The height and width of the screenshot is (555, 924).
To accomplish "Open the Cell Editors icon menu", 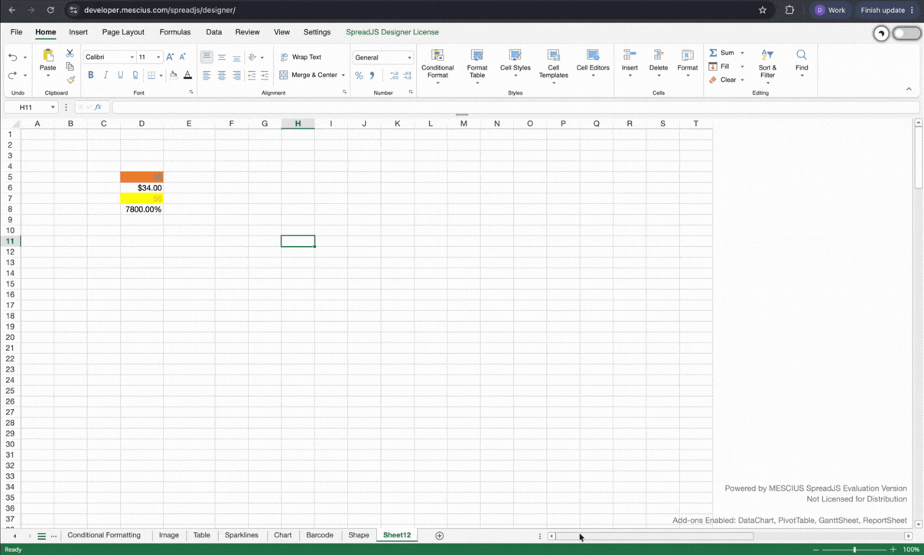I will click(593, 63).
